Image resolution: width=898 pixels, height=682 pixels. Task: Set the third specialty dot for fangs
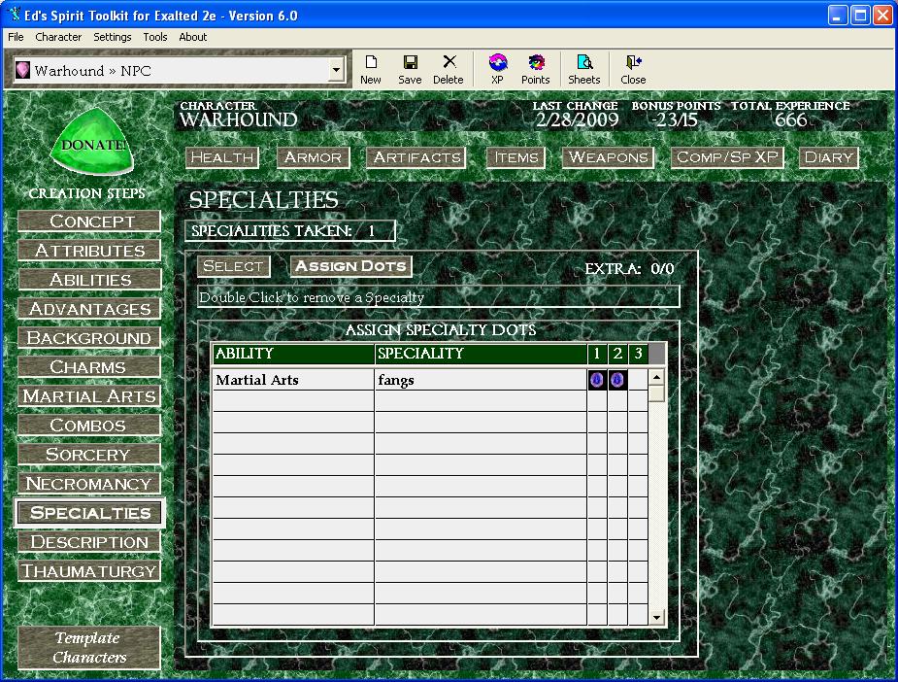coord(638,380)
